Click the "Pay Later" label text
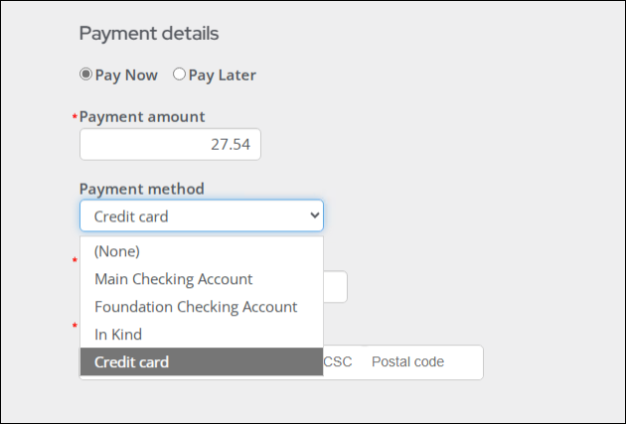The image size is (626, 424). [x=222, y=74]
